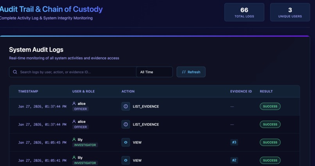
Task: Click the 3 Unique Users stat card
Action: click(290, 12)
